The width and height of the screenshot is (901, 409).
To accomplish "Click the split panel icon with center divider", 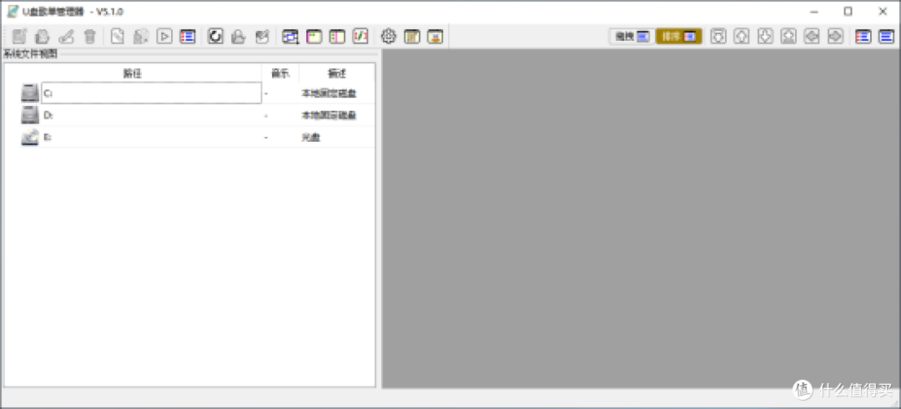I will click(337, 37).
